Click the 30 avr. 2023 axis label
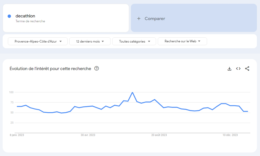The width and height of the screenshot is (260, 156). 88,135
